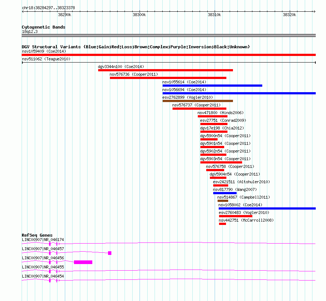
Task: Select the nsv1056694 (Coe2014) label
Action: pyautogui.click(x=184, y=90)
